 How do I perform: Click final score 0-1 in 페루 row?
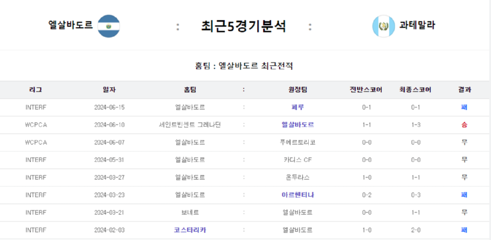(416, 107)
